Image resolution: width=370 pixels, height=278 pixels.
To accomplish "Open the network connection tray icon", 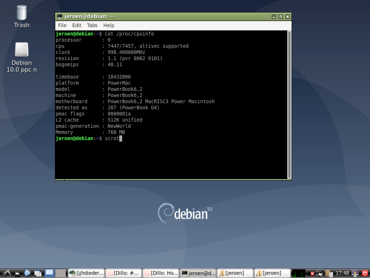I will pyautogui.click(x=319, y=274).
